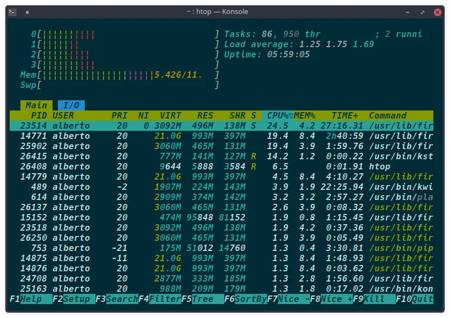Switch to the I/O tab
The width and height of the screenshot is (450, 318).
point(71,105)
